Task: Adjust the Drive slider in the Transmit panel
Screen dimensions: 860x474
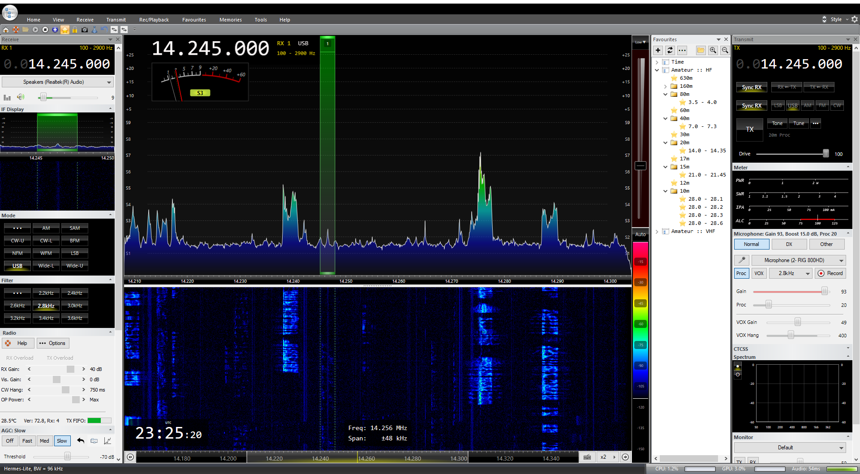Action: coord(826,154)
